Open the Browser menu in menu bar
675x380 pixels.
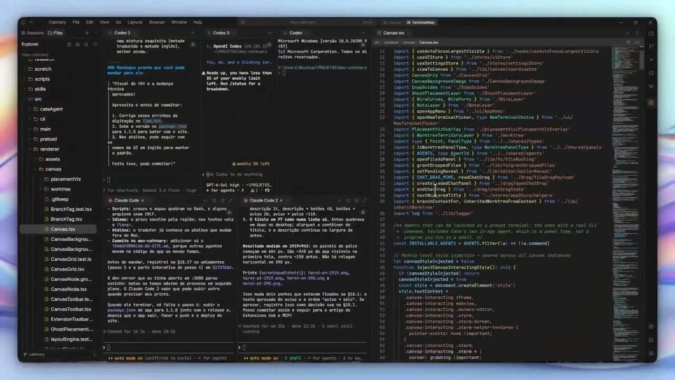tap(157, 22)
